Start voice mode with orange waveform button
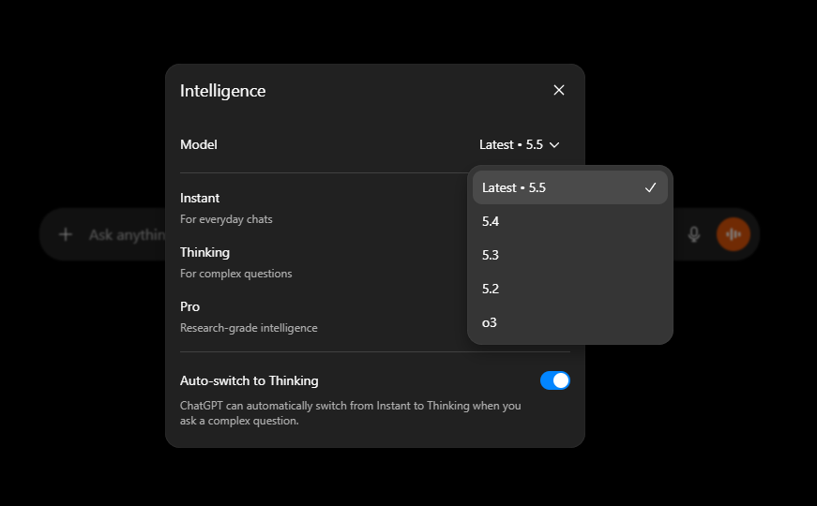Viewport: 817px width, 506px height. coord(734,234)
